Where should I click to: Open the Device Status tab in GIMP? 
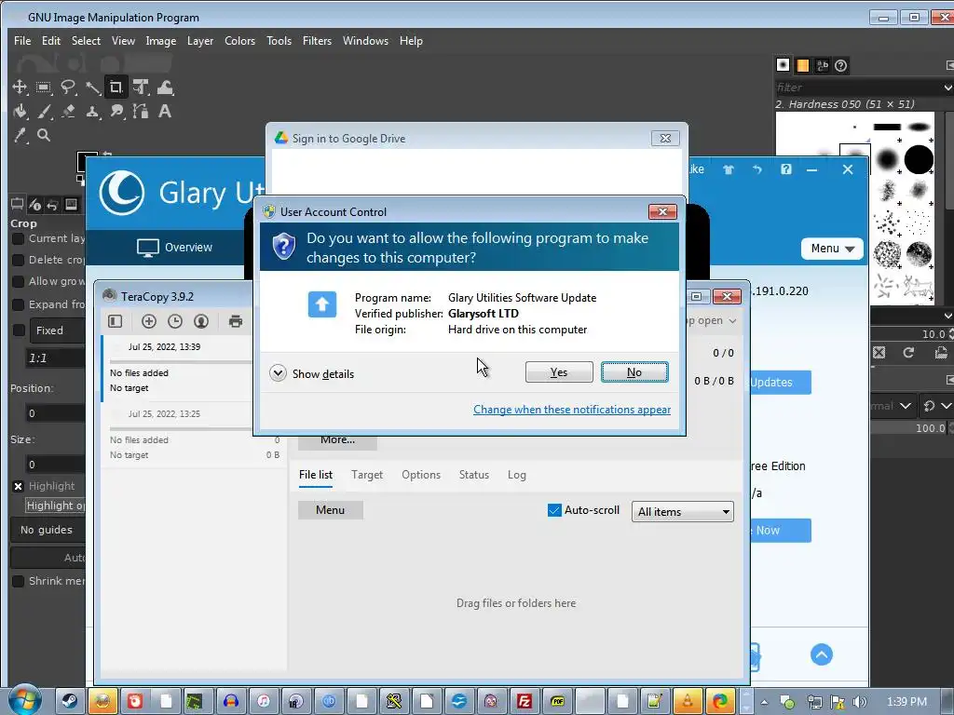pos(34,204)
